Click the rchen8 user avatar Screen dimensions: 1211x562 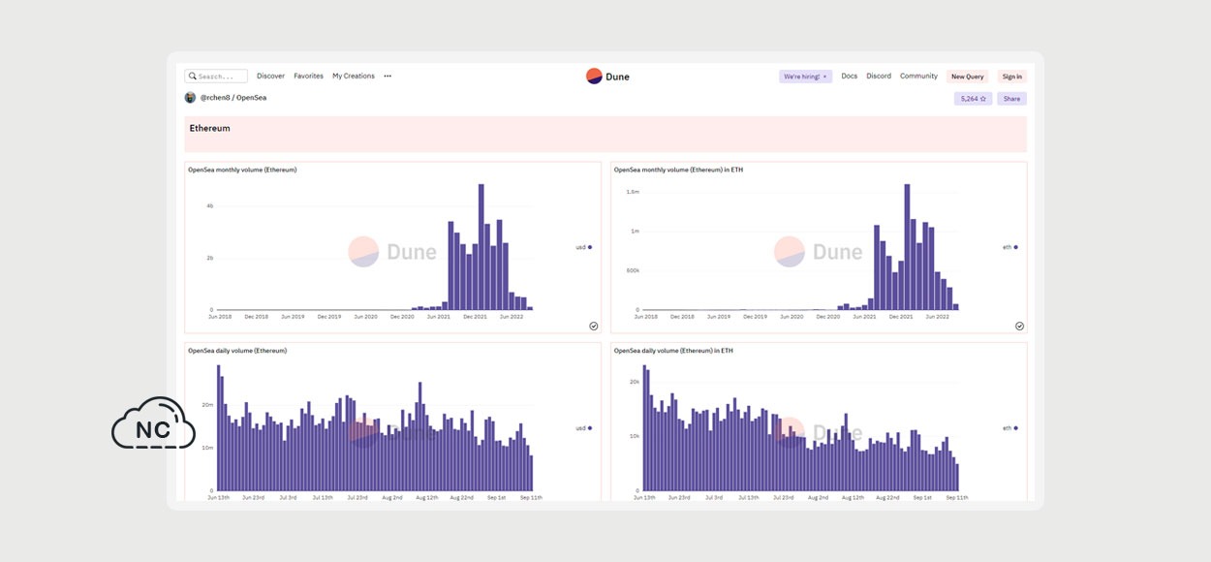point(190,98)
